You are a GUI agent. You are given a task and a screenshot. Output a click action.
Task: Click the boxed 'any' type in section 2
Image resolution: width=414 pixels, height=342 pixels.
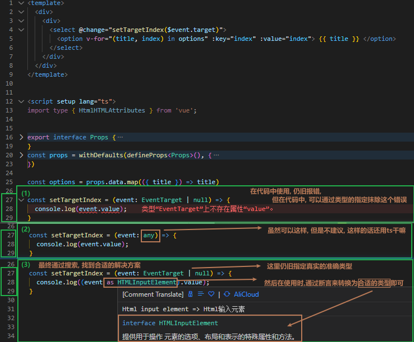pyautogui.click(x=150, y=235)
